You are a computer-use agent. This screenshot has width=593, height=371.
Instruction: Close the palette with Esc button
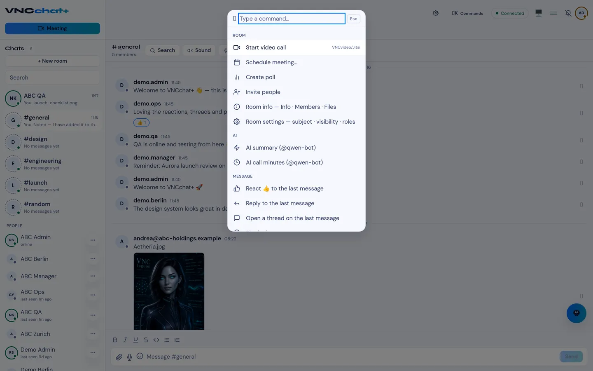pos(353,19)
